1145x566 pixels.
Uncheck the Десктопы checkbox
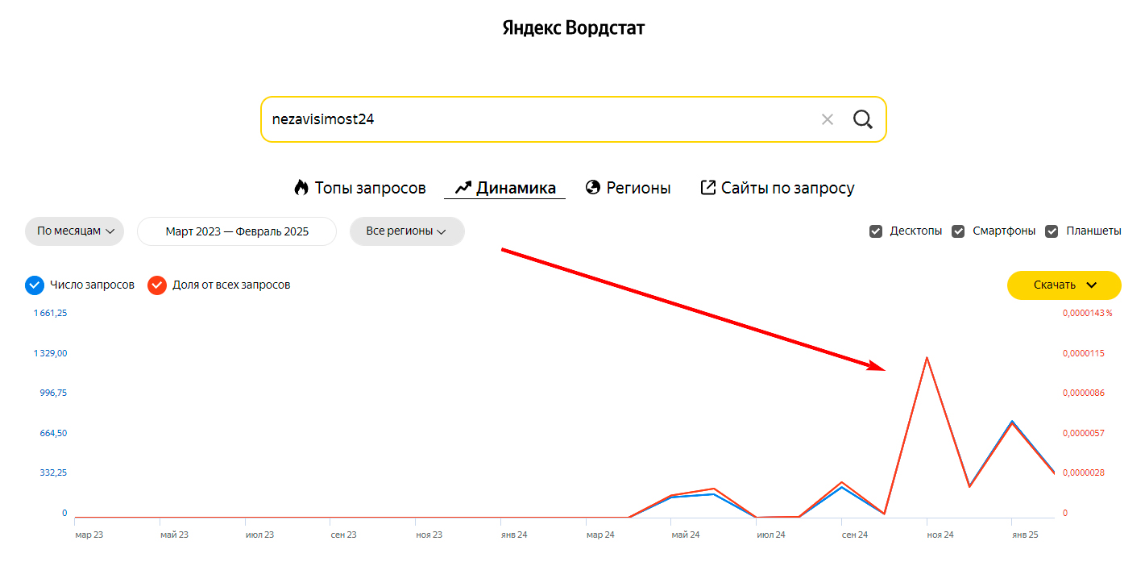click(x=876, y=231)
